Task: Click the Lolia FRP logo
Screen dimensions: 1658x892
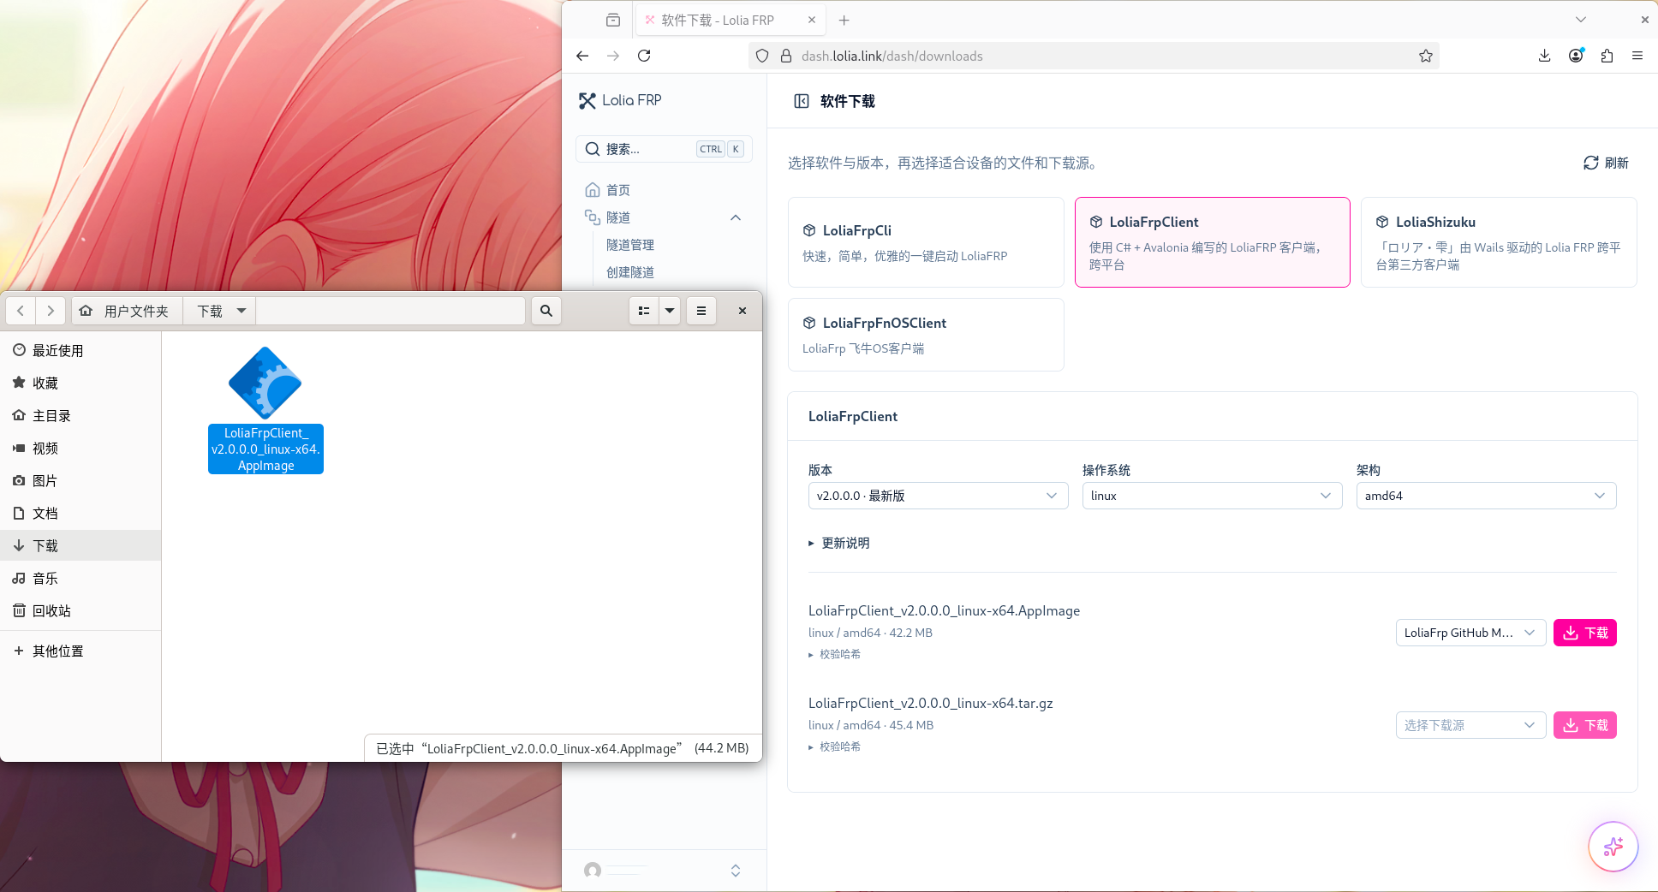Action: pos(620,100)
